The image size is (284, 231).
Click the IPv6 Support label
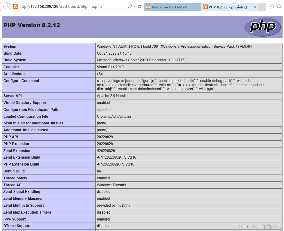[x=14, y=219]
